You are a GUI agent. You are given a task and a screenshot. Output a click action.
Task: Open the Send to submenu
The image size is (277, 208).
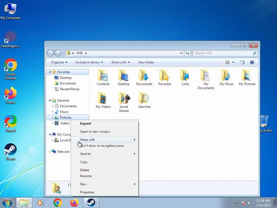pyautogui.click(x=105, y=154)
